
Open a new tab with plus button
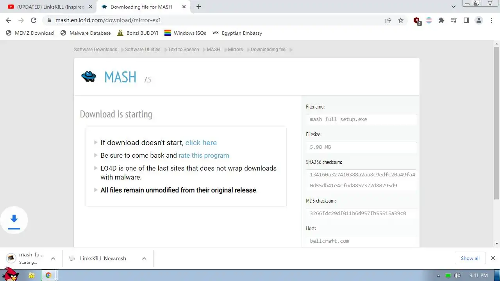[x=199, y=7]
